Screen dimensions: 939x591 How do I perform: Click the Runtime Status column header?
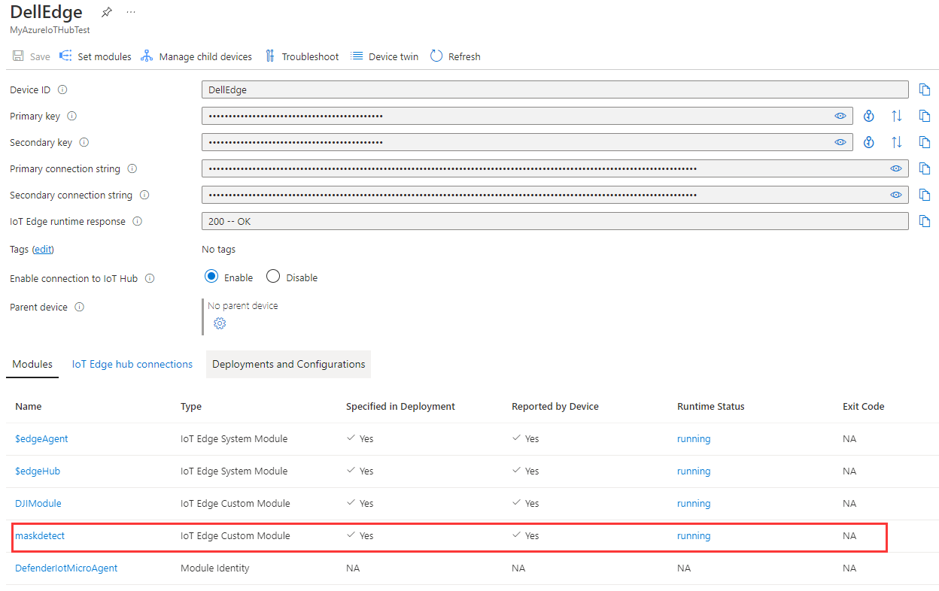click(711, 406)
